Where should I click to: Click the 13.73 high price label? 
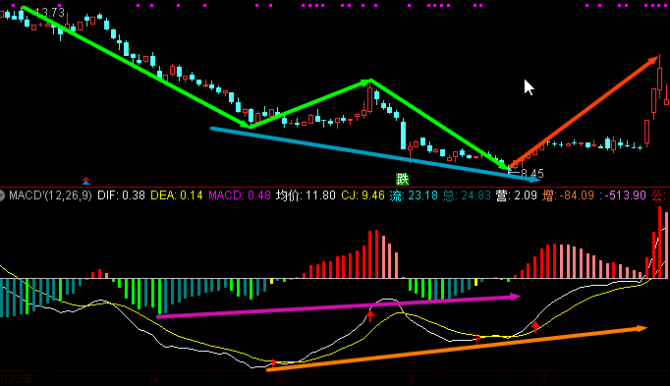[49, 13]
